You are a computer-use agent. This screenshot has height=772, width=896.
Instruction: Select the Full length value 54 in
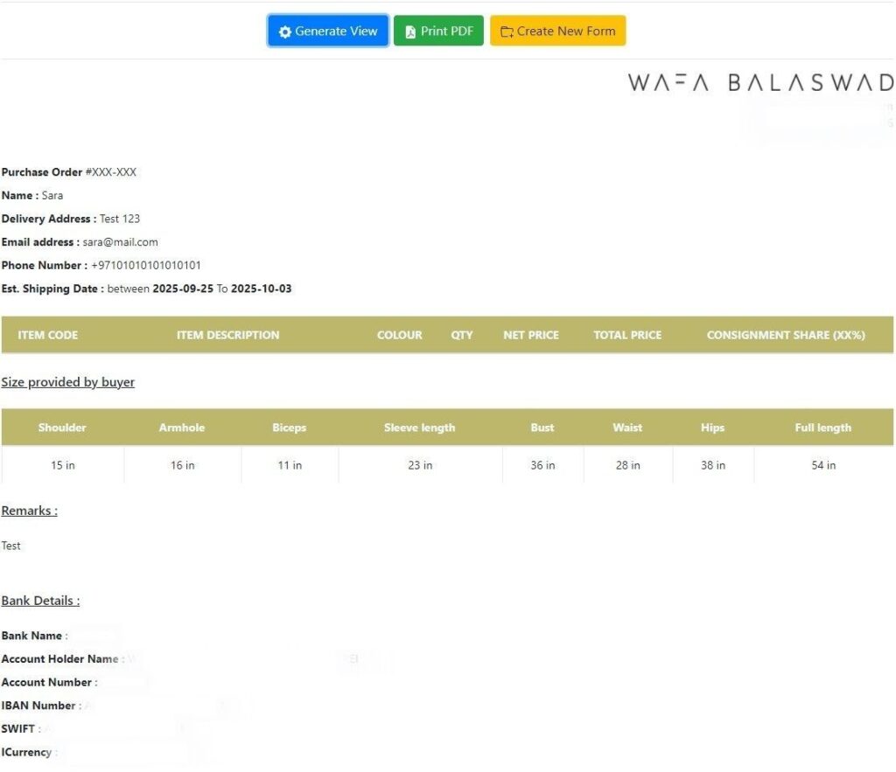pos(822,465)
